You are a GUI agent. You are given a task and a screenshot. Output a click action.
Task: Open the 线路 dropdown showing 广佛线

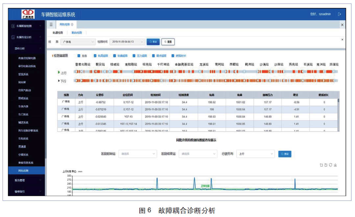78,42
